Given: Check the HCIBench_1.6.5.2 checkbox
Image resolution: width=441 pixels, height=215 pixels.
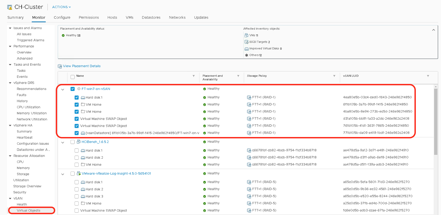Looking at the screenshot, I should pos(73,142).
